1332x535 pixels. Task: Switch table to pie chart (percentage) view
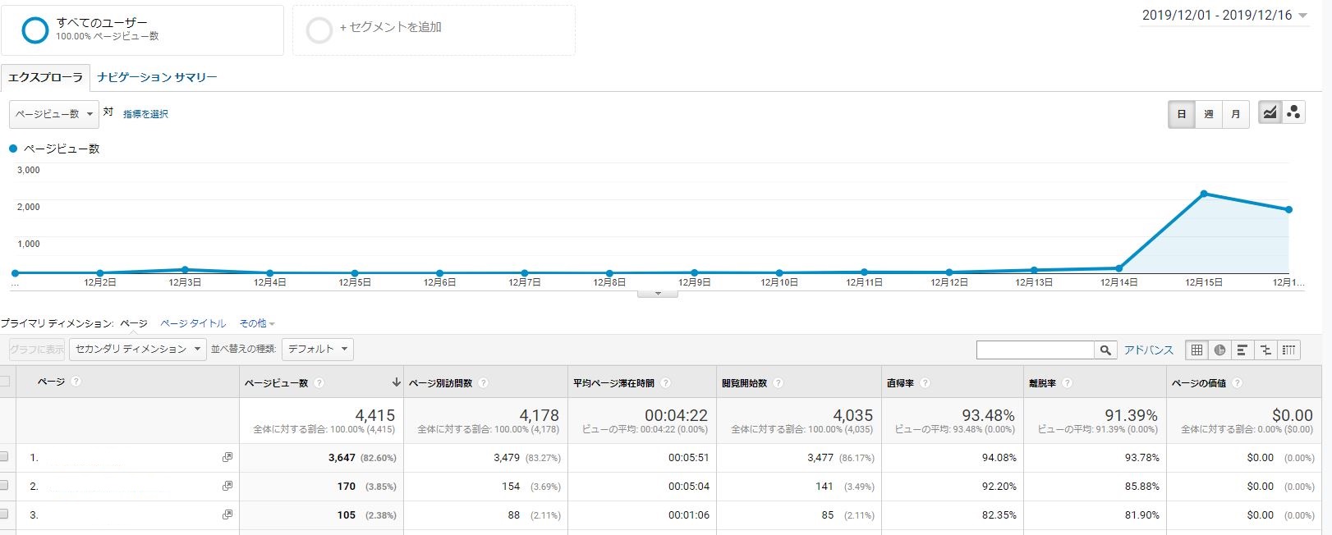coord(1219,350)
